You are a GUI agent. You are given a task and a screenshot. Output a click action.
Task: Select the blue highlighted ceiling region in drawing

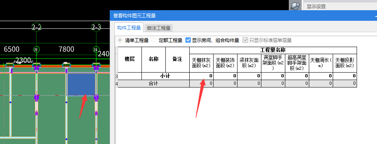coord(81,84)
